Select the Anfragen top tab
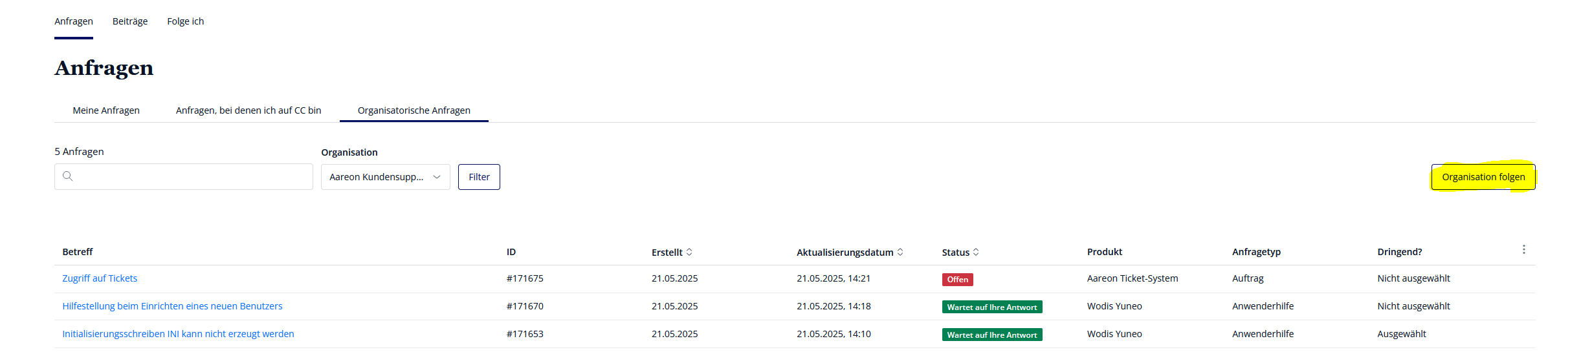This screenshot has height=352, width=1570. coord(74,21)
